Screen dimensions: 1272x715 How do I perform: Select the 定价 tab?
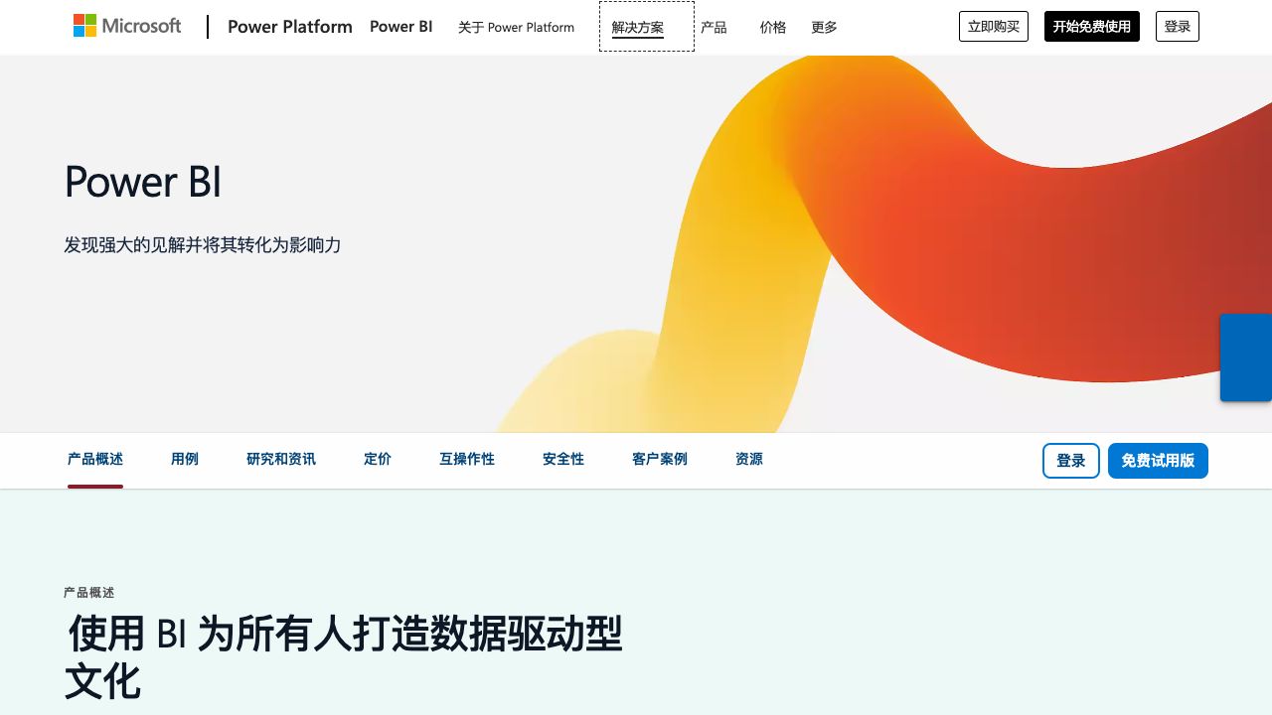click(x=378, y=459)
